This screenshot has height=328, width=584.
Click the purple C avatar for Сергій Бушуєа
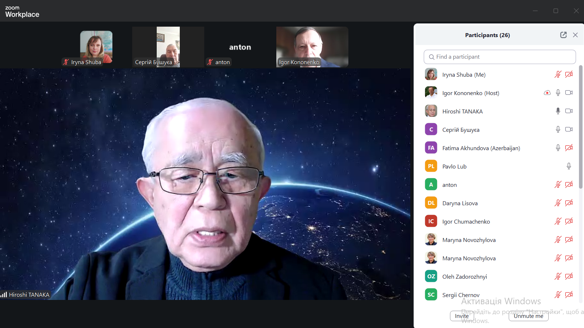pyautogui.click(x=431, y=129)
